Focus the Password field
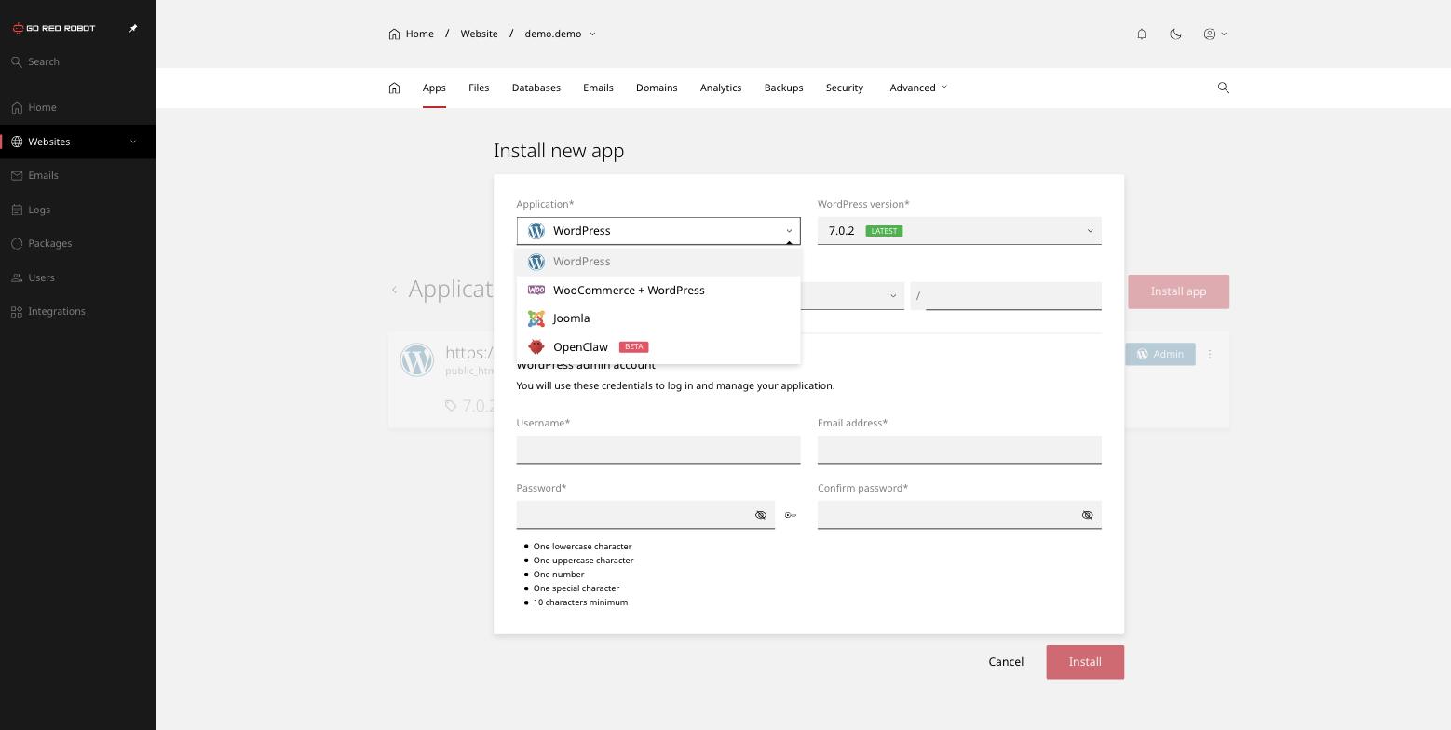 [645, 515]
